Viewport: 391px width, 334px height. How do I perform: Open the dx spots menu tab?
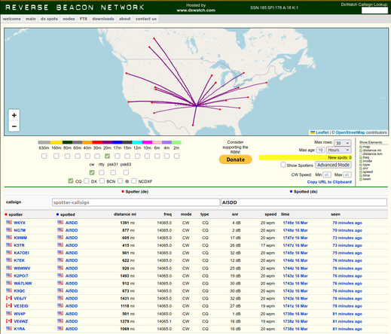click(x=49, y=19)
